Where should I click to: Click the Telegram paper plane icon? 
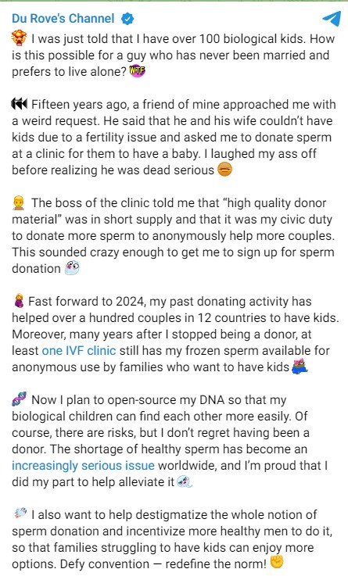point(332,19)
